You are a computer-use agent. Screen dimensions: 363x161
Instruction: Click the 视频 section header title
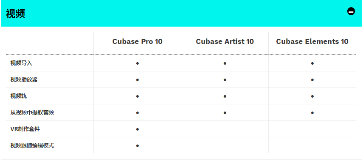[x=16, y=14]
